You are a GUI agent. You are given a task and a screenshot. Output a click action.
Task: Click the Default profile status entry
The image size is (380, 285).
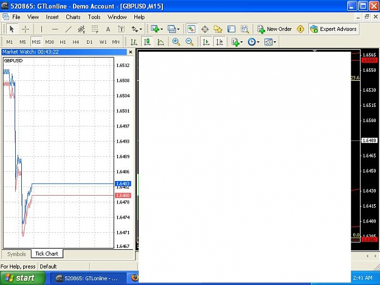(x=48, y=267)
